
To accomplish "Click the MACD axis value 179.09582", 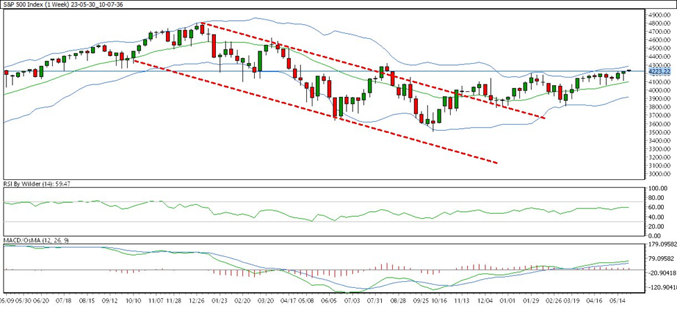I will (662, 245).
